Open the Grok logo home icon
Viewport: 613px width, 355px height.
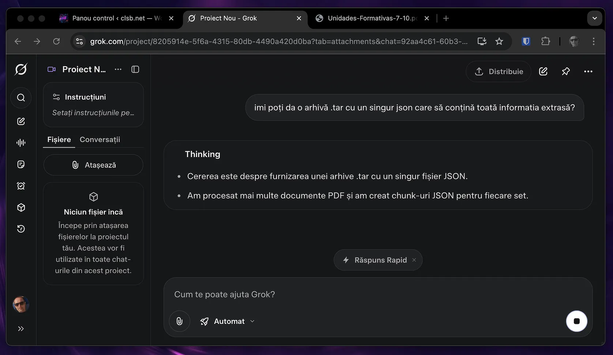point(21,69)
